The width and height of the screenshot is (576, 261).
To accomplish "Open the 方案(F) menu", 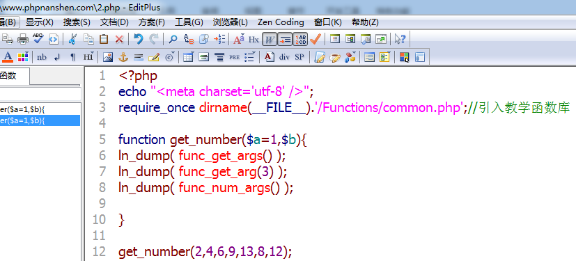I will click(151, 22).
